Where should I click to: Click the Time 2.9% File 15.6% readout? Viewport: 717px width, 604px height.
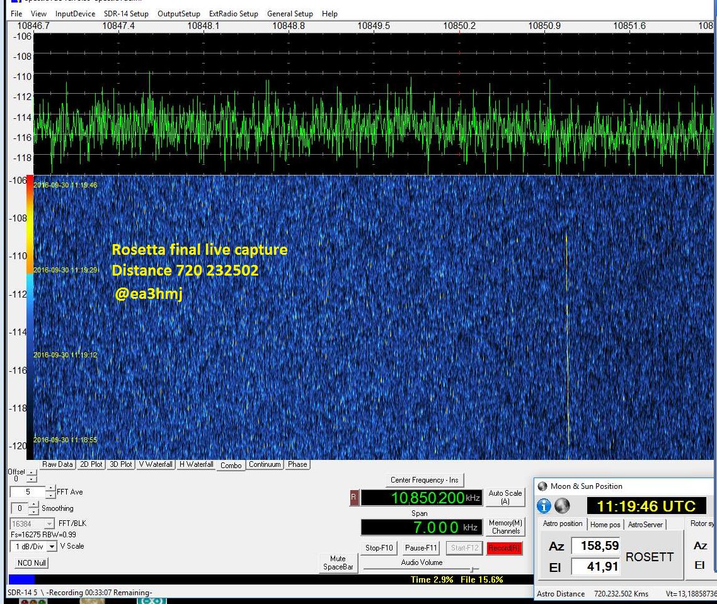[457, 579]
